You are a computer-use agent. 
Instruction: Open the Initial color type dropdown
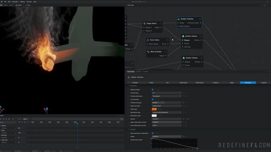tap(166, 106)
